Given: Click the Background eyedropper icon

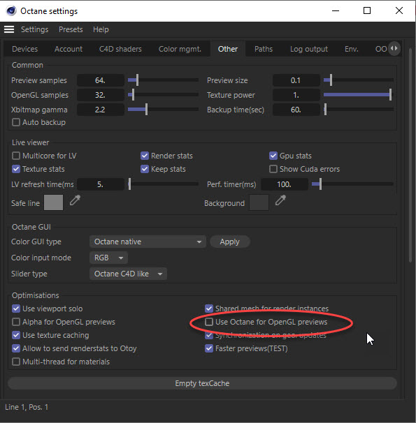Looking at the screenshot, I should click(x=280, y=200).
